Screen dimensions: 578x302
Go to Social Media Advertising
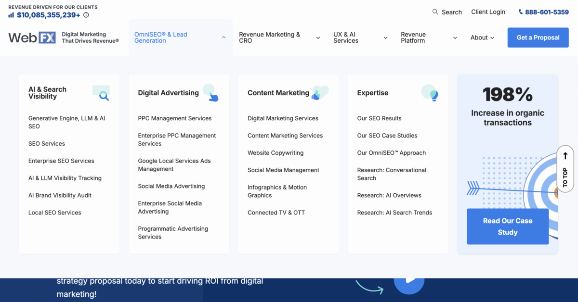point(171,186)
